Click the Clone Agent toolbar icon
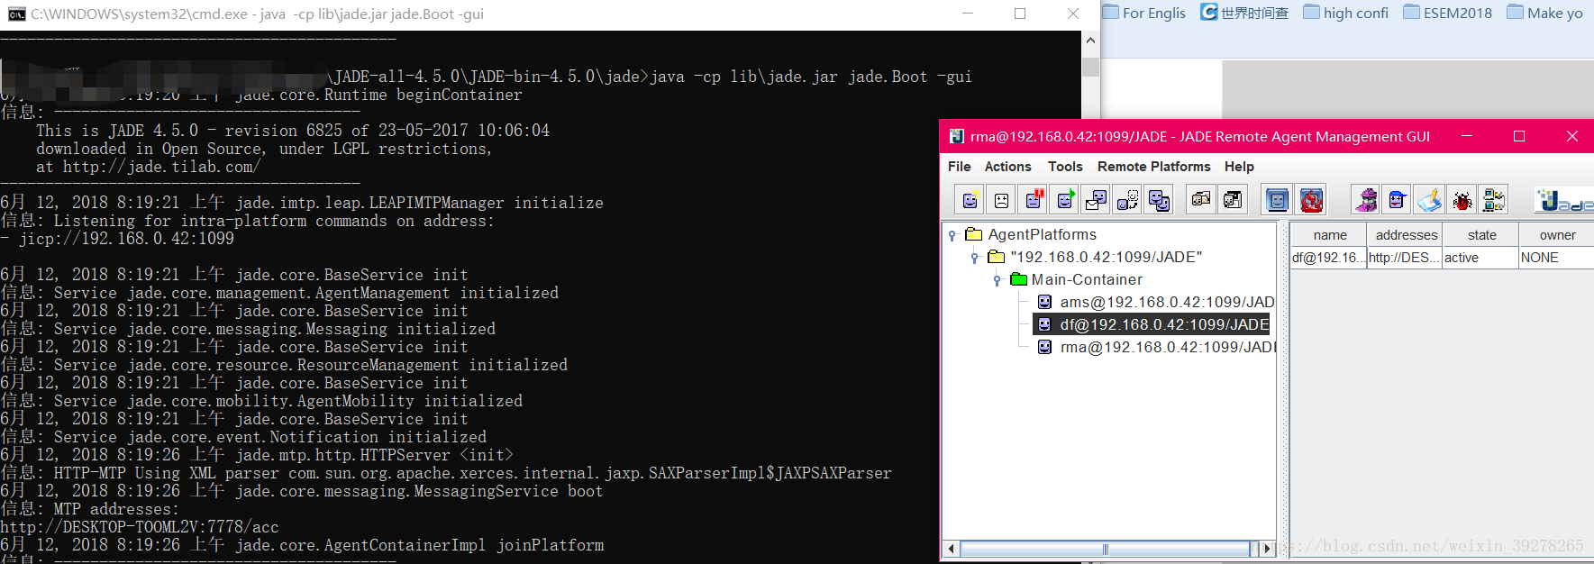The image size is (1594, 564). [1160, 200]
